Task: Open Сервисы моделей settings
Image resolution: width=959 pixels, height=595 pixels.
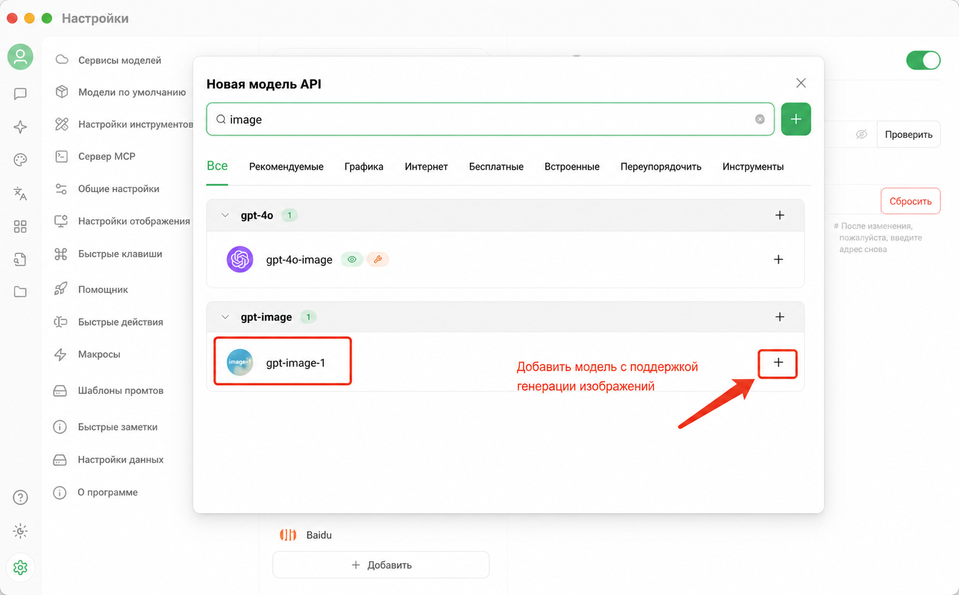Action: click(120, 60)
